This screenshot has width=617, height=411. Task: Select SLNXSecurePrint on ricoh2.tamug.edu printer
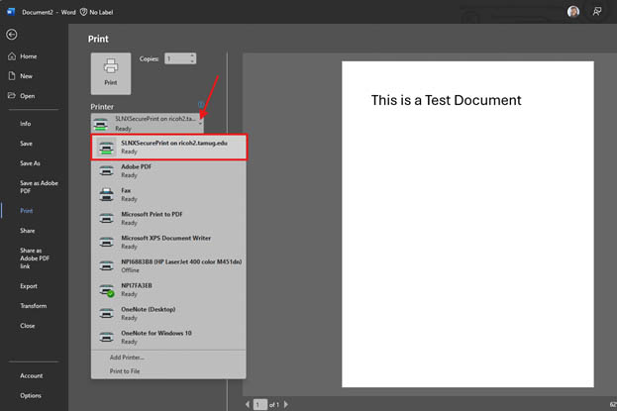(x=168, y=147)
